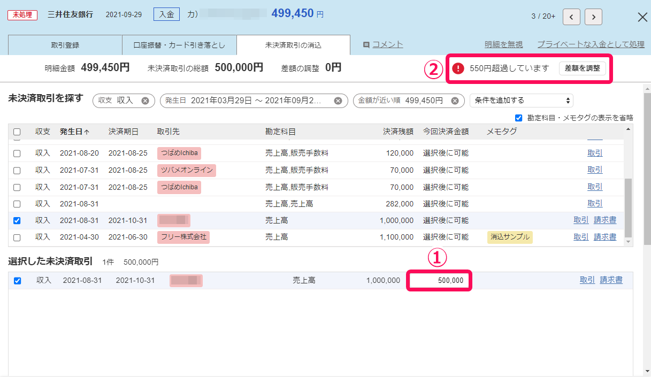Click the 550円超過しています warning text
The width and height of the screenshot is (651, 377).
509,68
